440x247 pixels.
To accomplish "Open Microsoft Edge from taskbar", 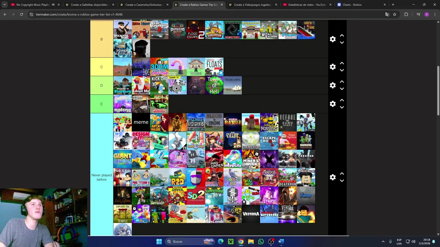I will click(x=221, y=242).
